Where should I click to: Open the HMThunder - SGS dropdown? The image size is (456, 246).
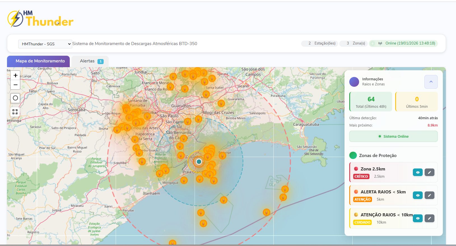pos(45,44)
